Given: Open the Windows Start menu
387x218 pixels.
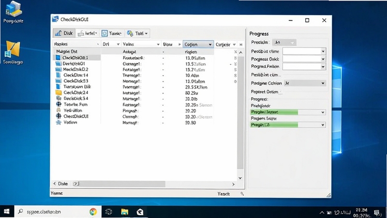Looking at the screenshot, I should pyautogui.click(x=7, y=212).
